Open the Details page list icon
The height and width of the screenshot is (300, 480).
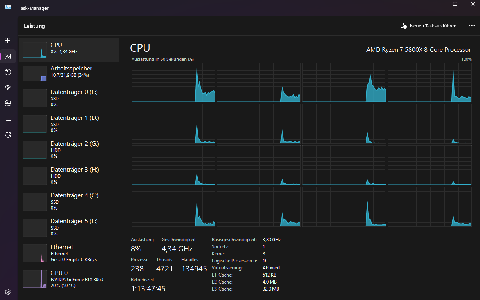pyautogui.click(x=8, y=119)
